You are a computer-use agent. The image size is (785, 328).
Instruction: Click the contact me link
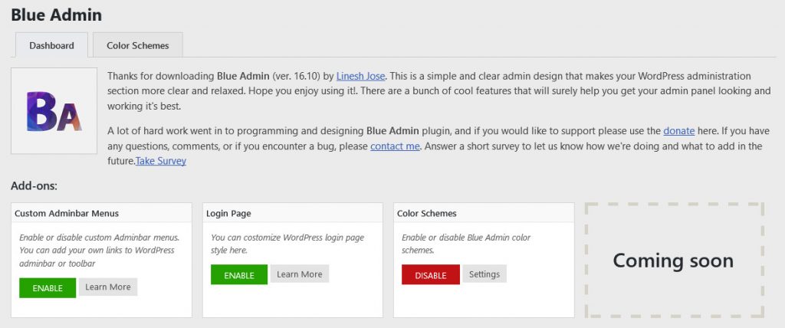tap(395, 146)
